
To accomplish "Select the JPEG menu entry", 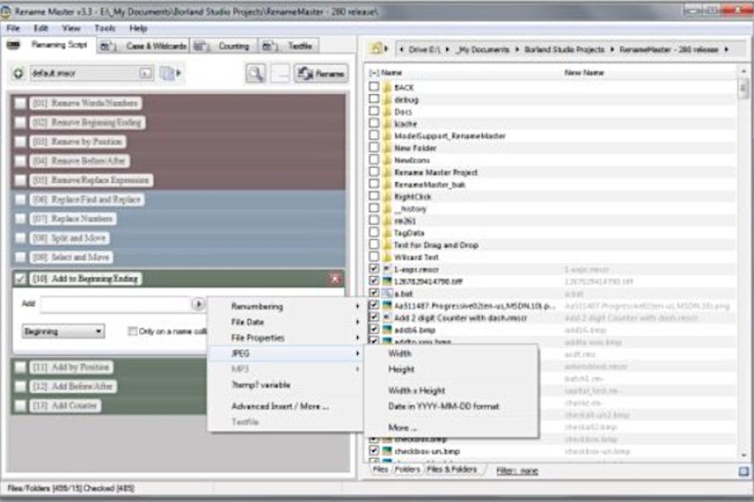I will coord(286,353).
